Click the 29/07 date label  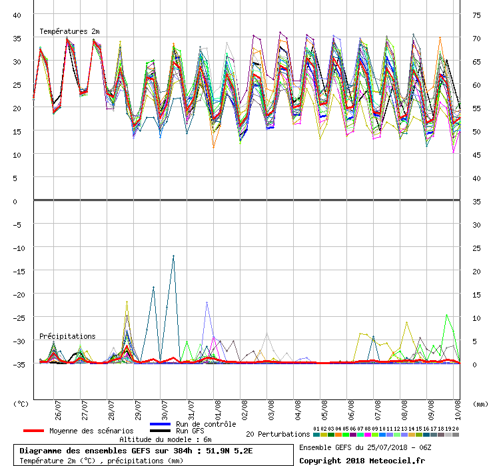point(138,410)
